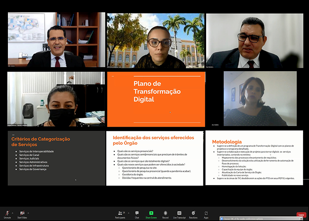The image size is (309, 221).
Task: Click 'Dúvidas frequentes na central de atendimento.' line
Action: [147, 178]
